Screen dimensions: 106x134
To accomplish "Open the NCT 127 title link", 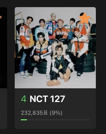I will click(x=47, y=99).
